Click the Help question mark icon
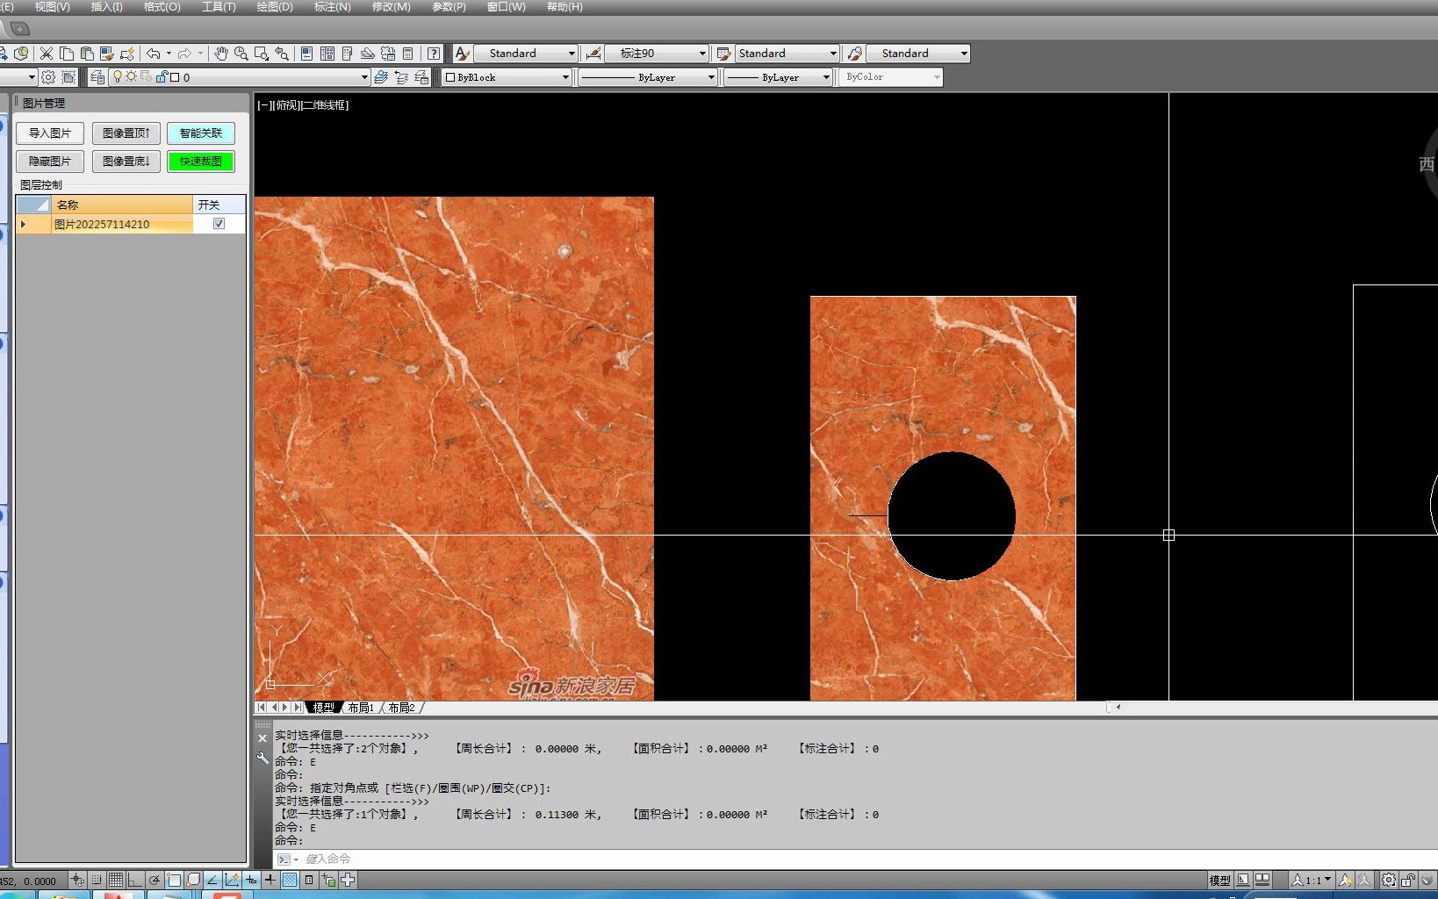1438x899 pixels. pyautogui.click(x=434, y=54)
